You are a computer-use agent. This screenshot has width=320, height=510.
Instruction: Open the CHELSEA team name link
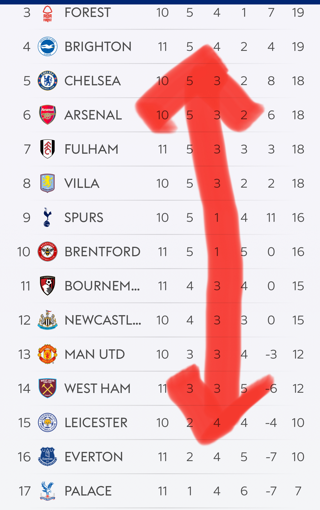coord(93,81)
